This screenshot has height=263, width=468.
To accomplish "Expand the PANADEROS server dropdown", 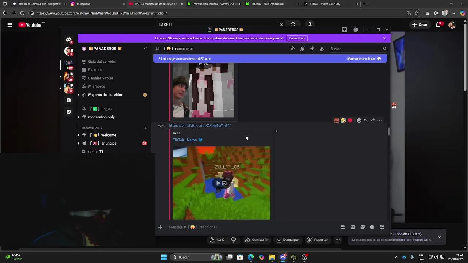I will (145, 49).
